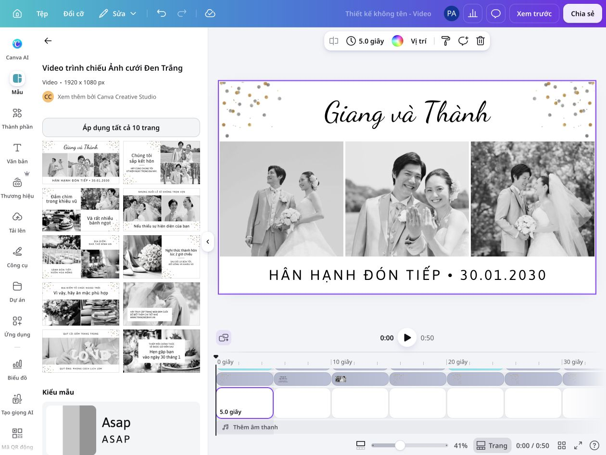Check cloud save status icon
606x455 pixels.
210,13
